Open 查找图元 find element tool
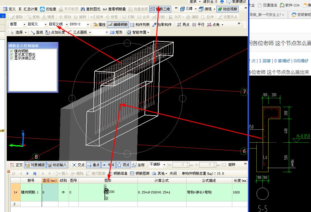Screen dimensions: 311x212 [x=90, y=9]
